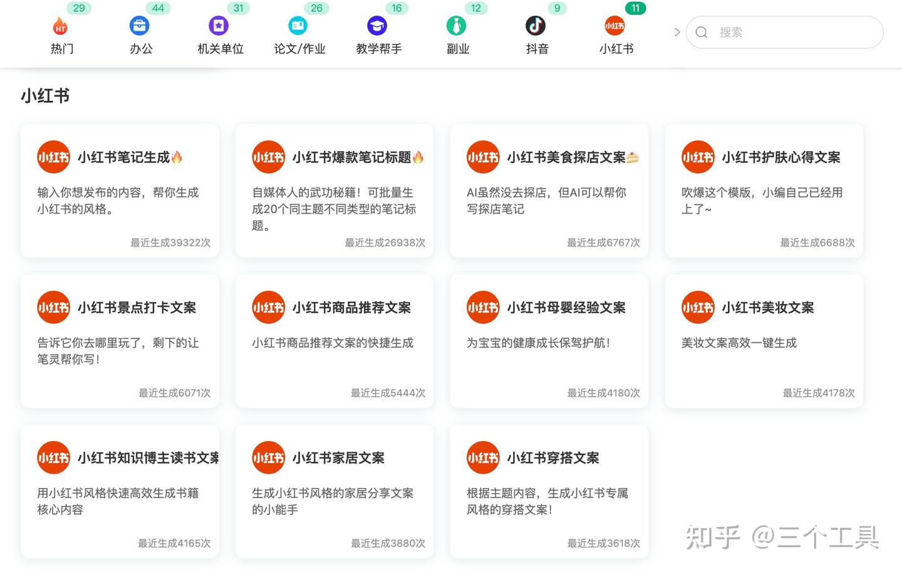Click the text 最近生成3880次
The width and height of the screenshot is (902, 574).
tap(388, 543)
